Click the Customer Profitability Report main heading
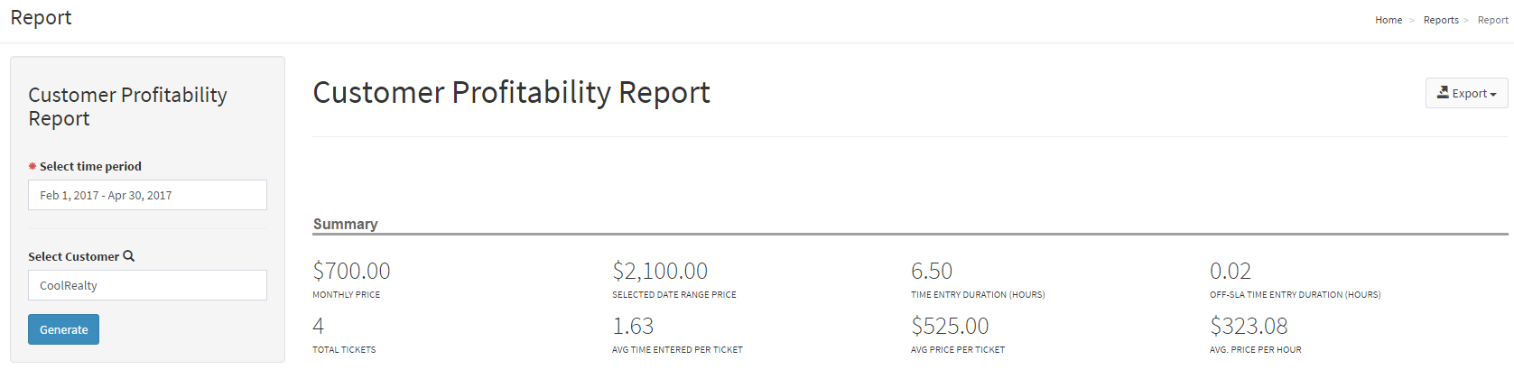Image resolution: width=1514 pixels, height=388 pixels. click(511, 92)
